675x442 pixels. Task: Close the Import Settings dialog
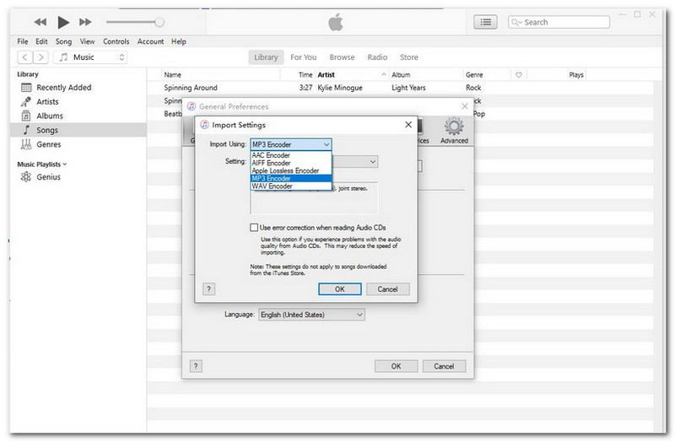[408, 124]
